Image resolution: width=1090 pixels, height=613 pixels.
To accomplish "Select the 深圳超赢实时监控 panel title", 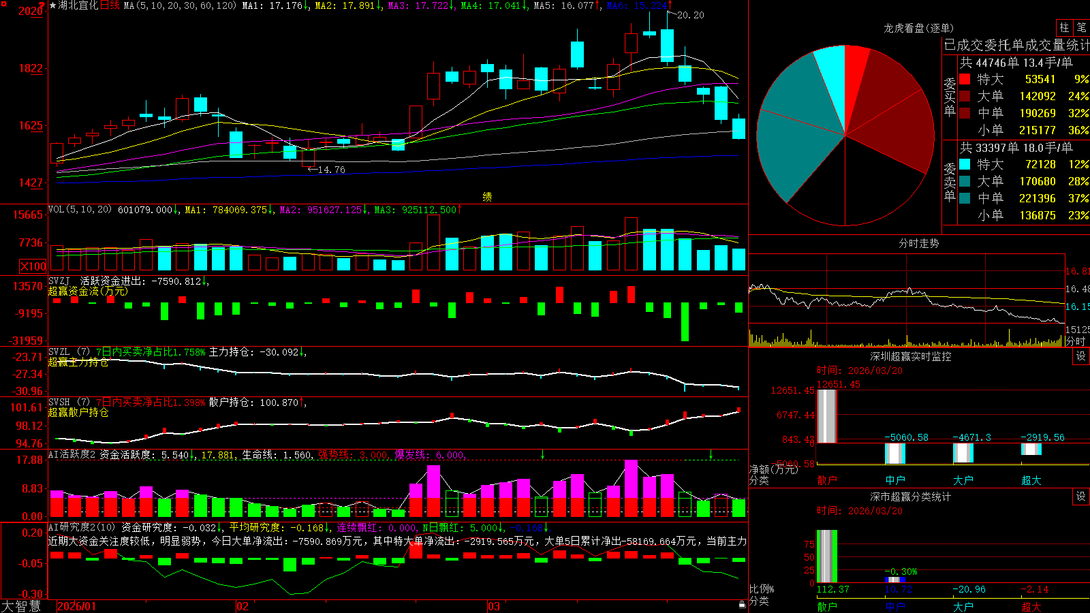I will pyautogui.click(x=910, y=356).
